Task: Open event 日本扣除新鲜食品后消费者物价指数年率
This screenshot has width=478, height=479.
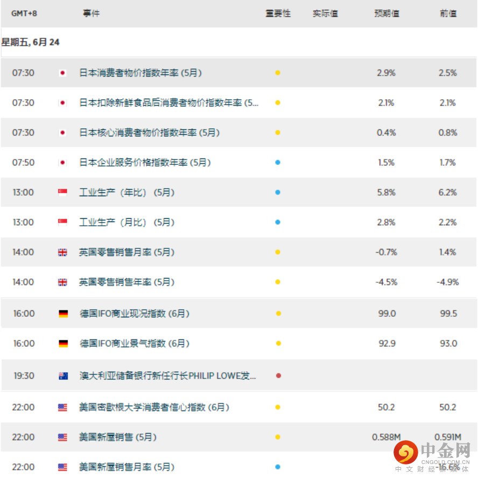Action: pyautogui.click(x=169, y=103)
